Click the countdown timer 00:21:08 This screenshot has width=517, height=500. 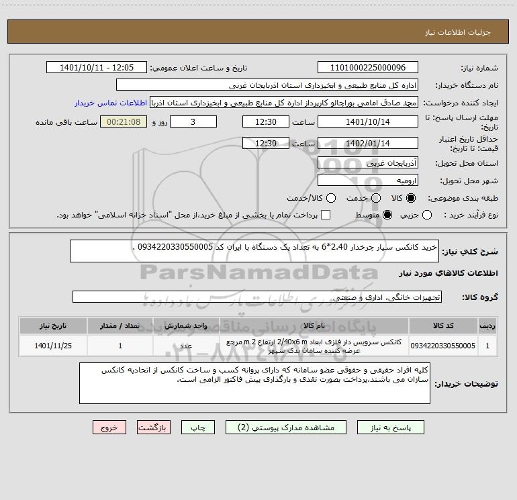tap(124, 121)
